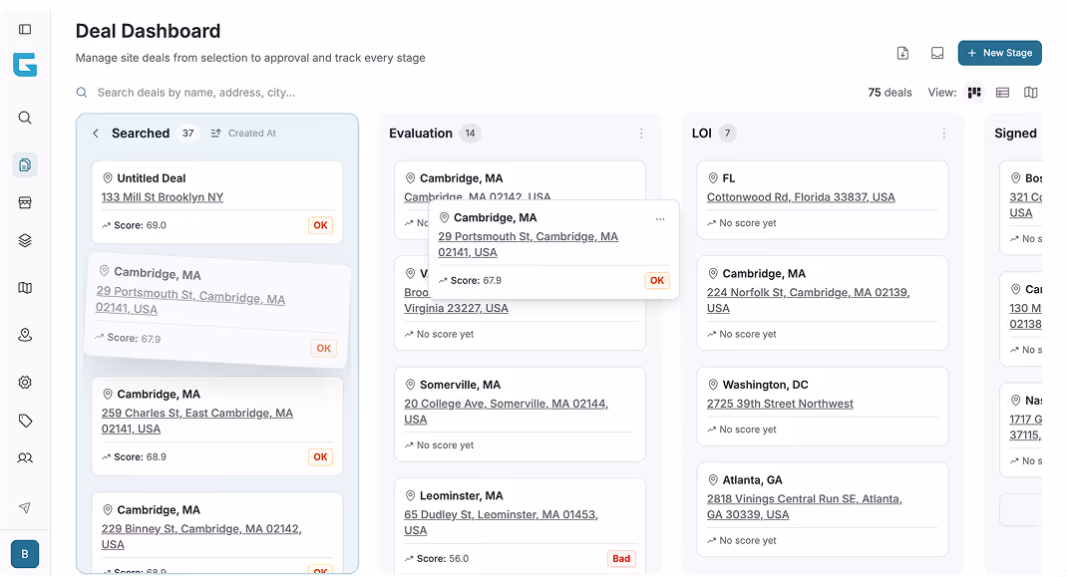Switch to the table view layout
Image resolution: width=1067 pixels, height=577 pixels.
click(x=1002, y=92)
